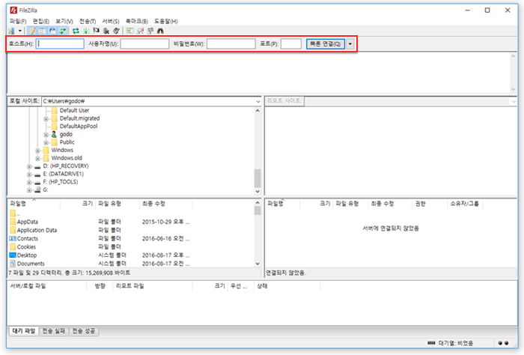The height and width of the screenshot is (355, 524).
Task: Refresh the file and folder lists
Action: point(76,31)
